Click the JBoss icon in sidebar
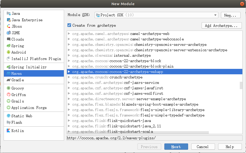The height and width of the screenshot is (153, 246). point(9,26)
